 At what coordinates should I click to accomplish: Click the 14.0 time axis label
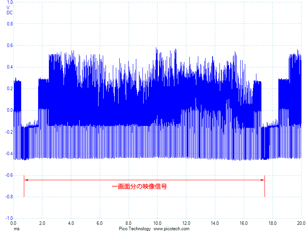pos(215,223)
